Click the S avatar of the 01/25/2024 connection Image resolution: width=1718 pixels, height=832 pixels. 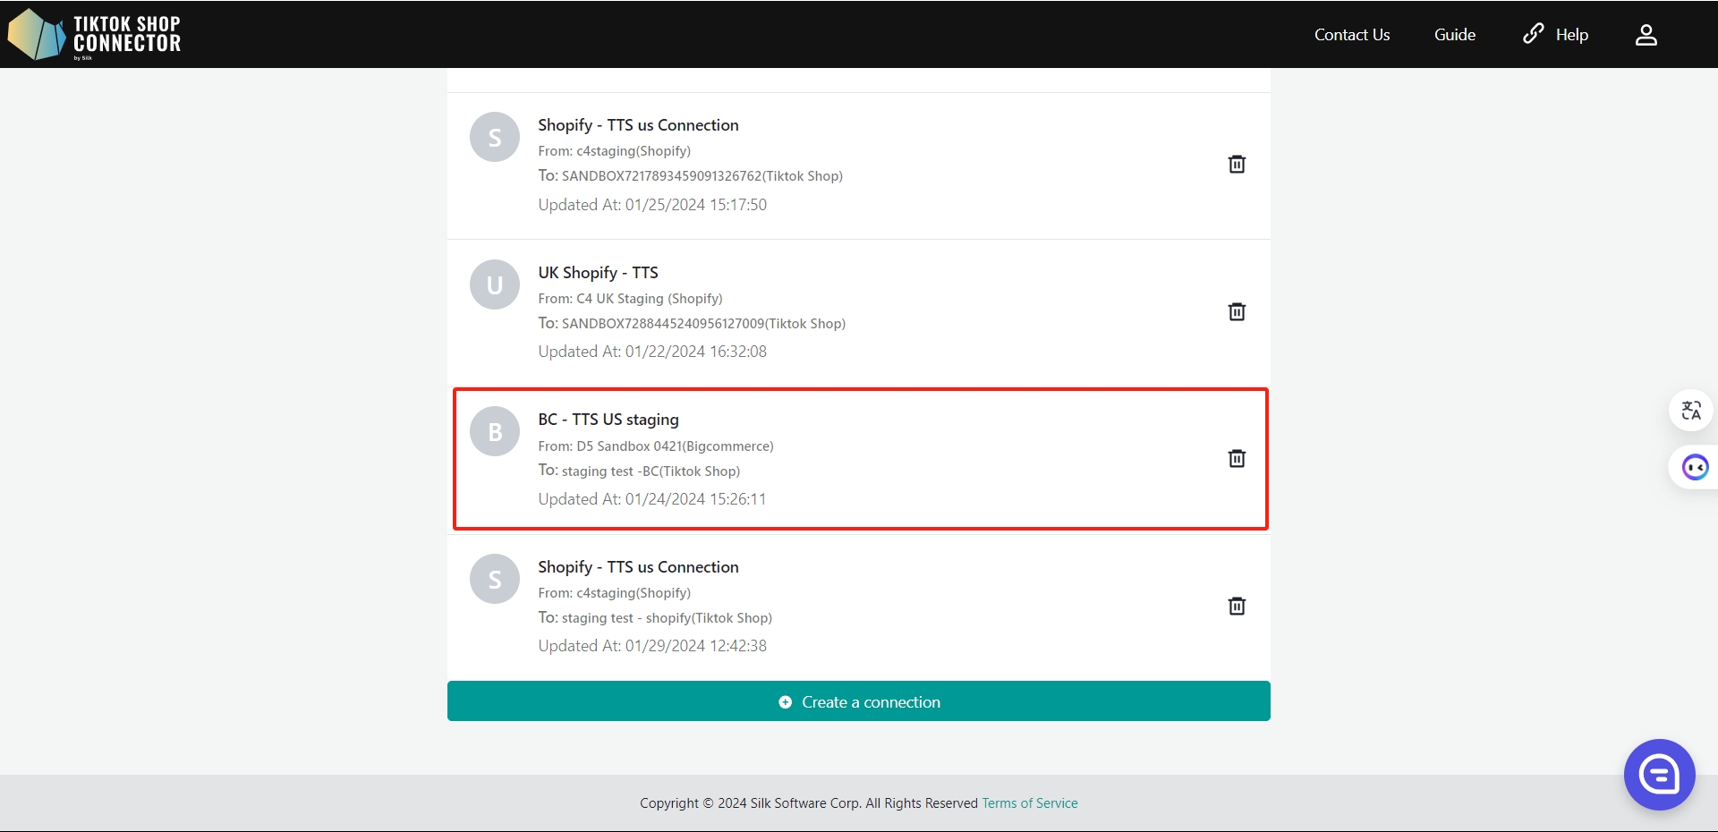coord(495,137)
